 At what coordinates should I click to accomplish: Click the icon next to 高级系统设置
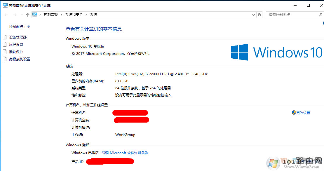click(4, 59)
